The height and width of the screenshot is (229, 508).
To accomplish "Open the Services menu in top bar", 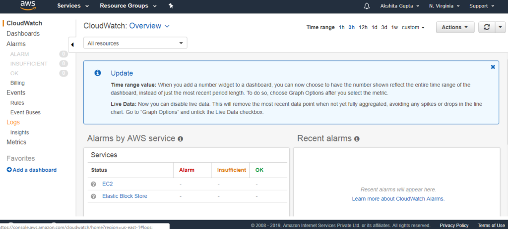I will coord(73,6).
